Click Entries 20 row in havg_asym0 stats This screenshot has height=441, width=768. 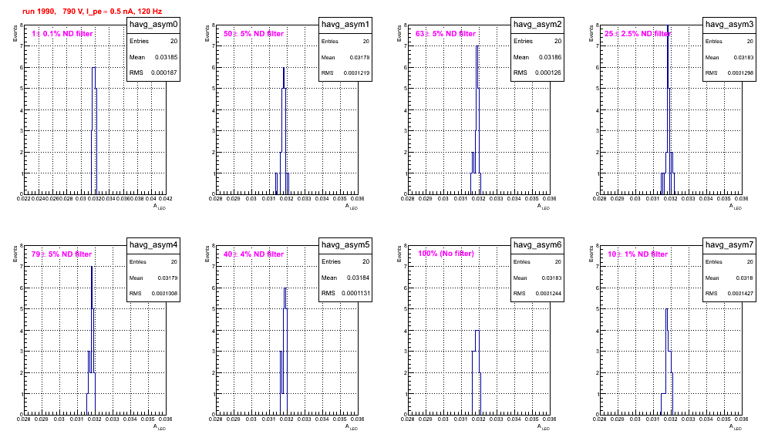pyautogui.click(x=153, y=41)
